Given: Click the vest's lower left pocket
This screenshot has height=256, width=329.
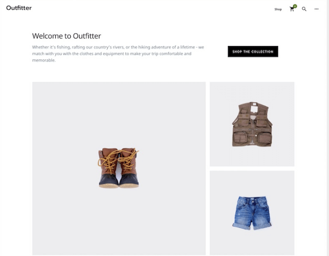Looking at the screenshot, I should tap(240, 138).
